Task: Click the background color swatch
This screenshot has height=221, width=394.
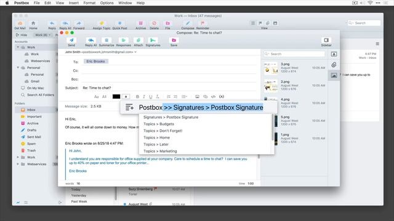Action: pyautogui.click(x=126, y=96)
